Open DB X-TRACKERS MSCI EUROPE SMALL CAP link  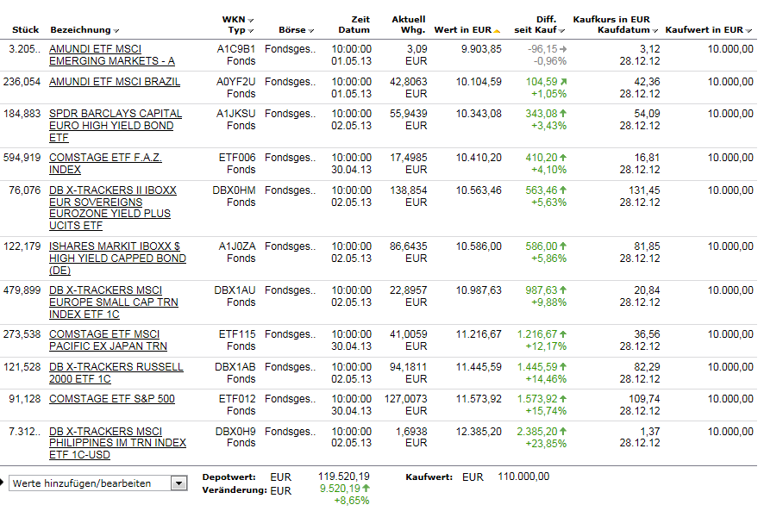click(x=114, y=302)
